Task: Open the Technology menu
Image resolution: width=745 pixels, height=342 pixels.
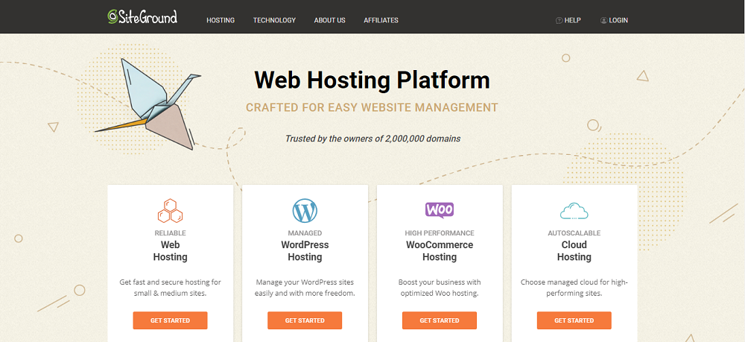Action: coord(274,20)
